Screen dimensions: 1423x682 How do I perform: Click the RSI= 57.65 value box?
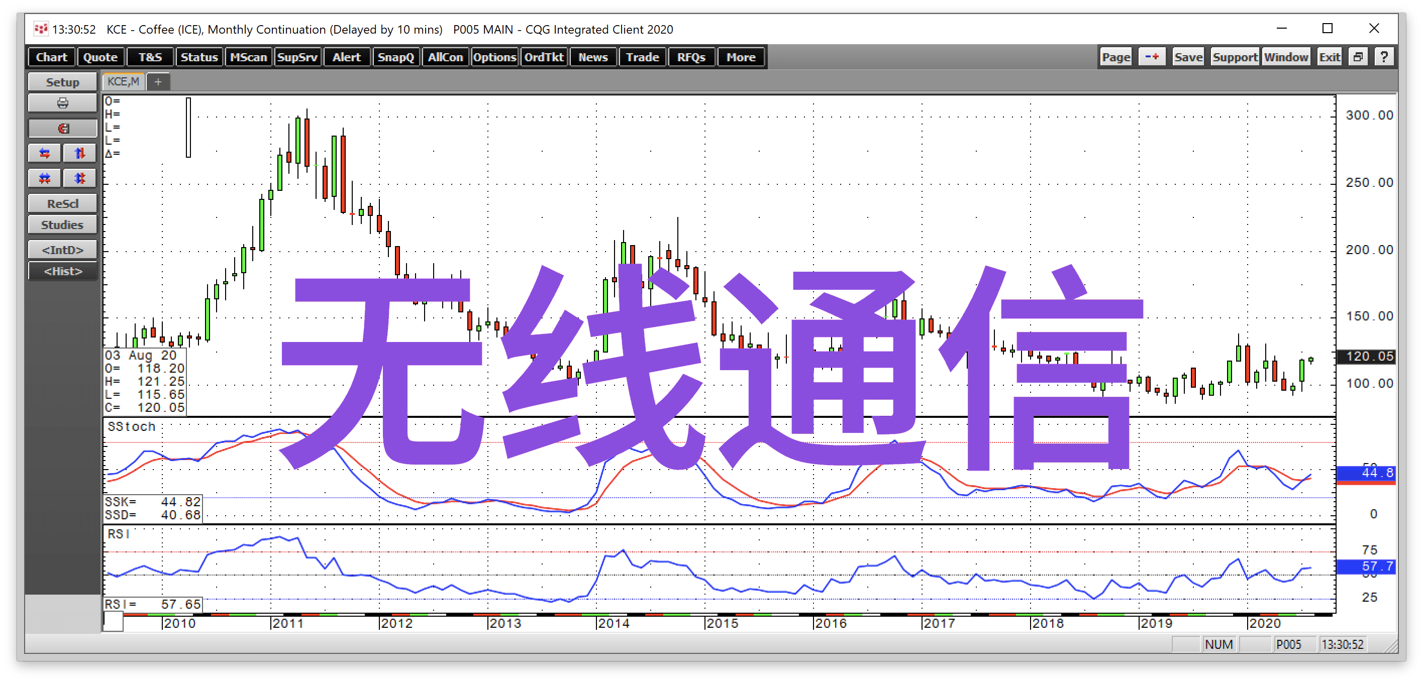[152, 604]
